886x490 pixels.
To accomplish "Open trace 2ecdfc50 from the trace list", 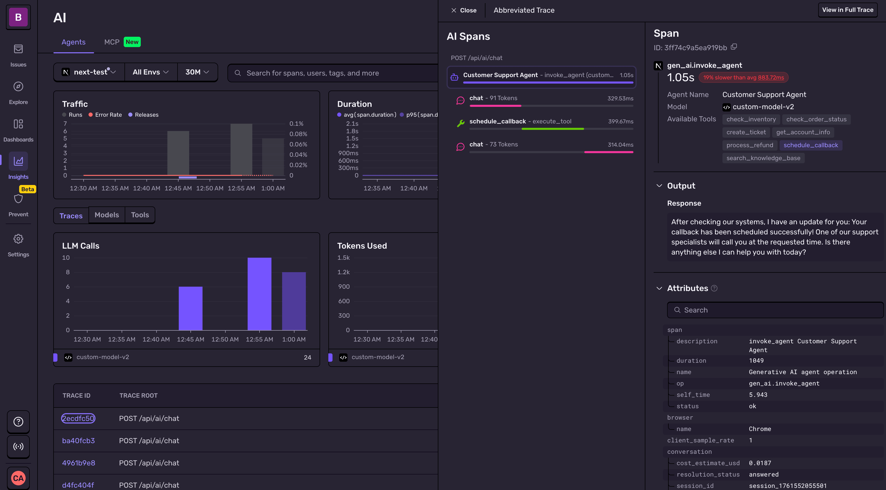I will coord(78,418).
